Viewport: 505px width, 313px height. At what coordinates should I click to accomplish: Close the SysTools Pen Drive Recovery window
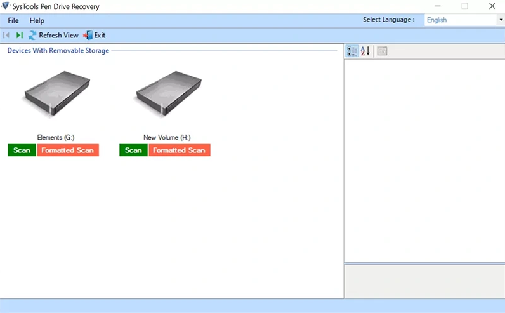tap(492, 6)
